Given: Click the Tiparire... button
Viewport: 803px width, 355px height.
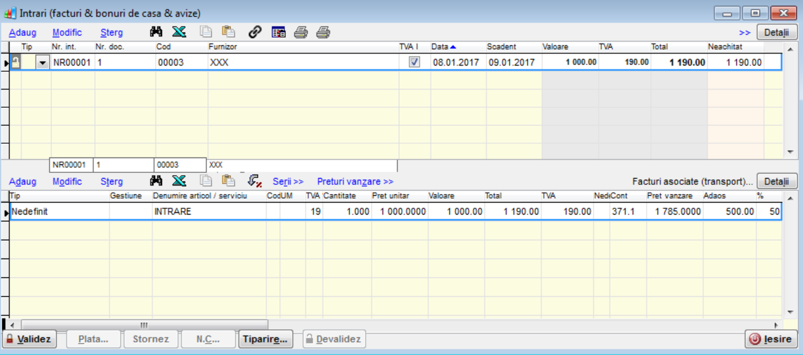Looking at the screenshot, I should 265,339.
